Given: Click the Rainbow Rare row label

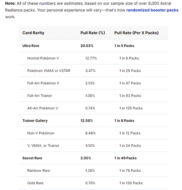Looking at the screenshot, I should [38, 171].
